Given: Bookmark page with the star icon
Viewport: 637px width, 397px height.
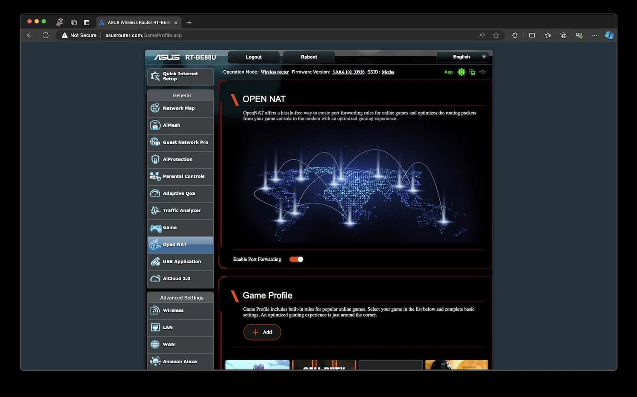Looking at the screenshot, I should [x=496, y=35].
